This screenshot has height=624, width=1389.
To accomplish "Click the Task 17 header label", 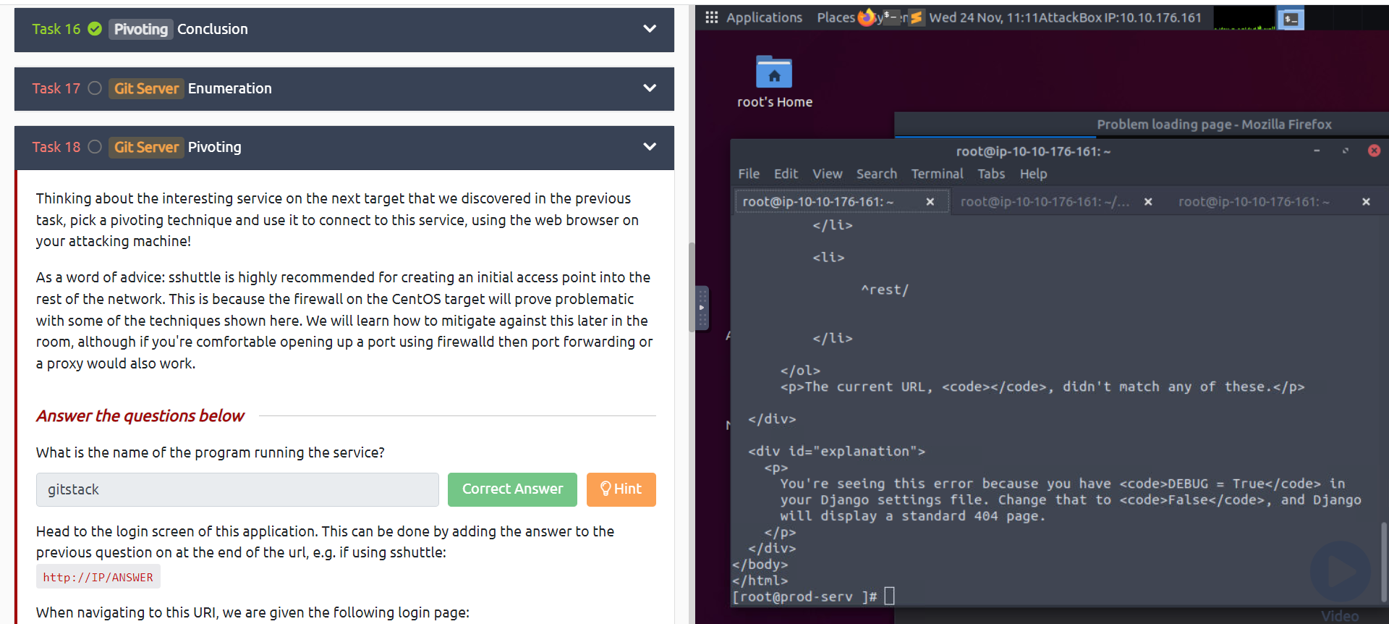I will [56, 88].
